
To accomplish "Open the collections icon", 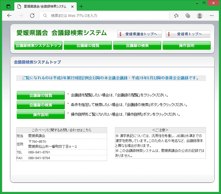I will 188,15.
